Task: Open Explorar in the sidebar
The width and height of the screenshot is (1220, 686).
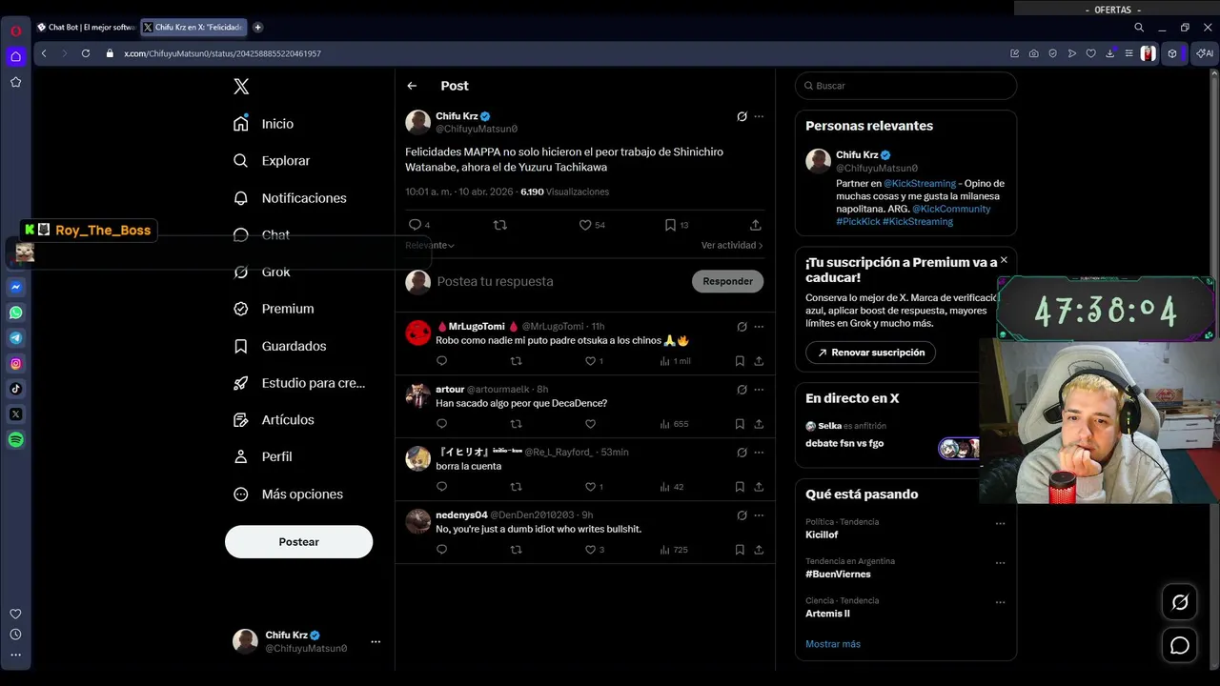Action: (x=273, y=161)
